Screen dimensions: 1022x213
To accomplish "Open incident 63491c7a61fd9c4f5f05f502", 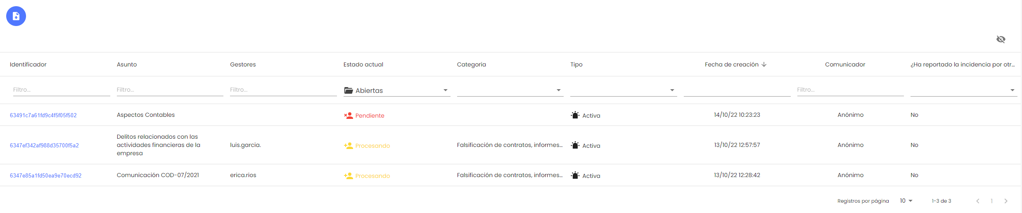I will [43, 115].
